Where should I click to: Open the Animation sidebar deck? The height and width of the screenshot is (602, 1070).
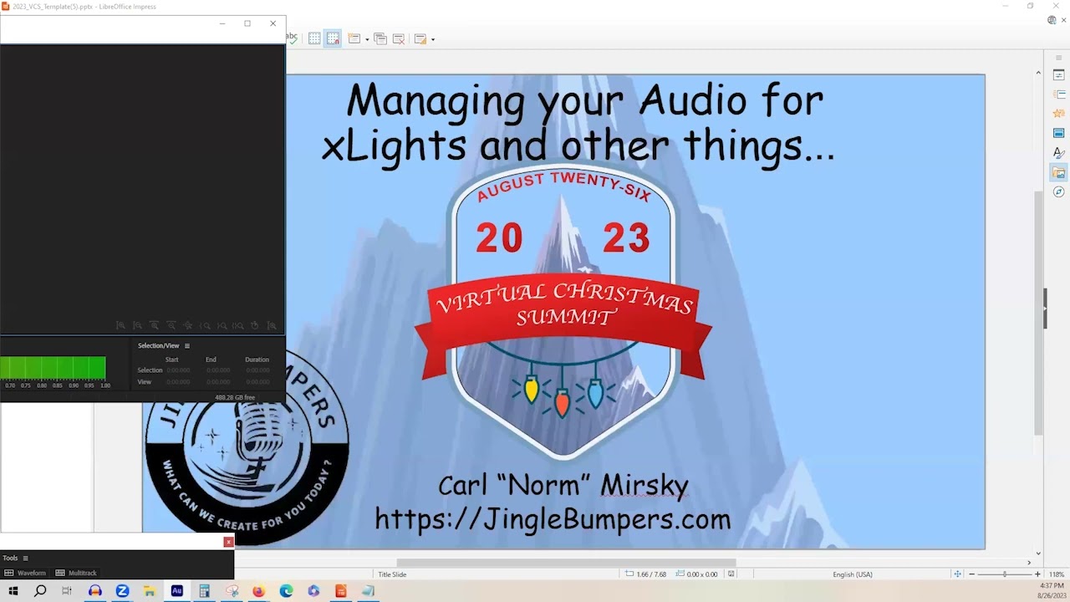click(1058, 114)
